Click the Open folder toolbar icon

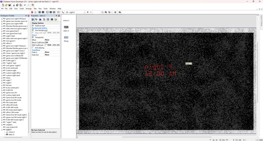6,5
